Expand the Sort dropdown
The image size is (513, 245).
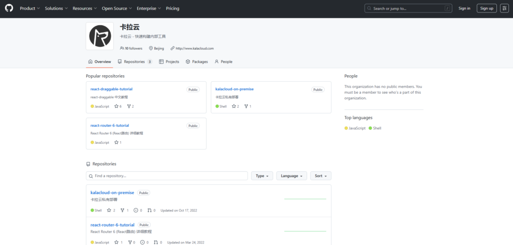(x=321, y=176)
